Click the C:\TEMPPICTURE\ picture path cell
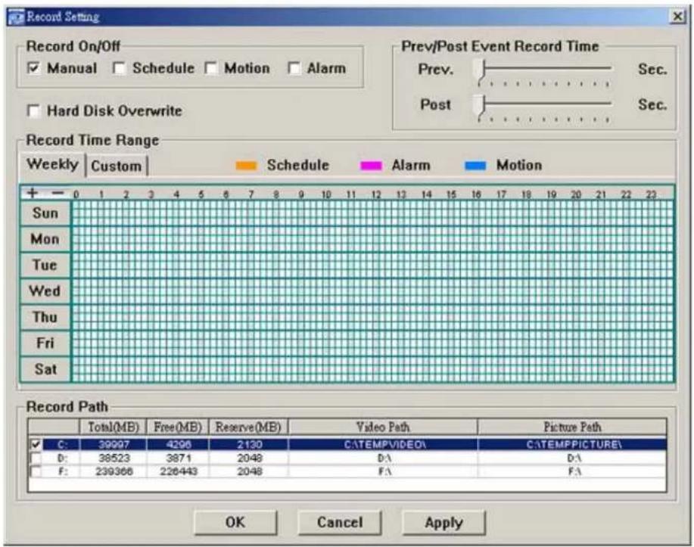 [573, 444]
